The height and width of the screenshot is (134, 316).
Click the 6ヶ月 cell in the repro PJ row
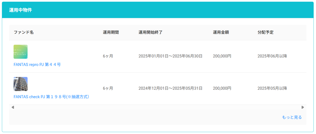pyautogui.click(x=108, y=56)
